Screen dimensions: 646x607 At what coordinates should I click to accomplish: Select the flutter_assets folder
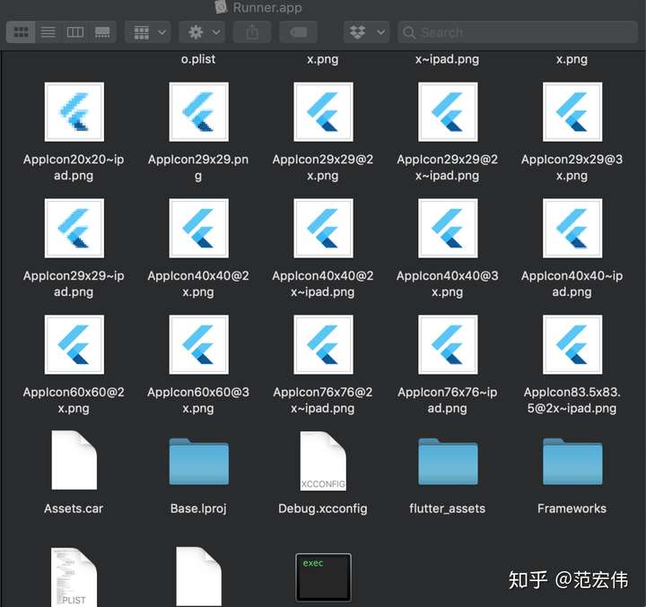tap(448, 462)
